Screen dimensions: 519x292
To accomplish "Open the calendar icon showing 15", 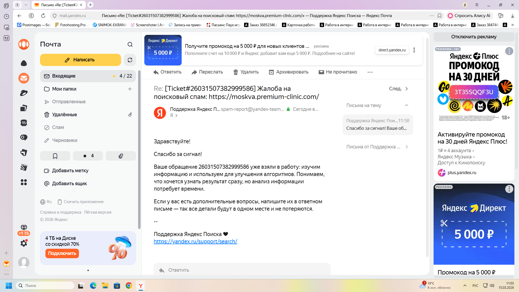I will 24,123.
